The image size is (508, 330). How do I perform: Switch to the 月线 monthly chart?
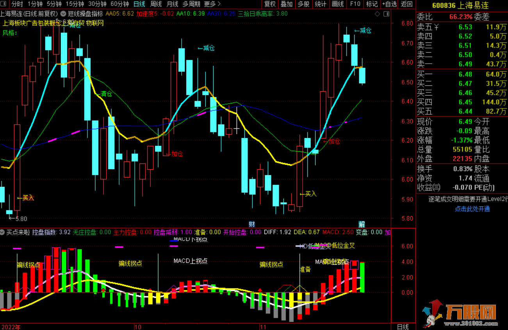click(172, 4)
